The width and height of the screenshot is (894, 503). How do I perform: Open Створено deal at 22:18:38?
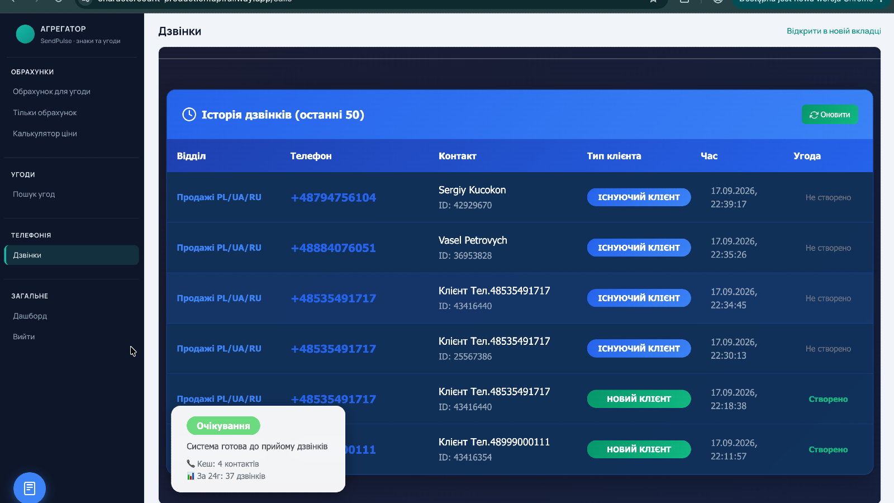[x=828, y=399]
